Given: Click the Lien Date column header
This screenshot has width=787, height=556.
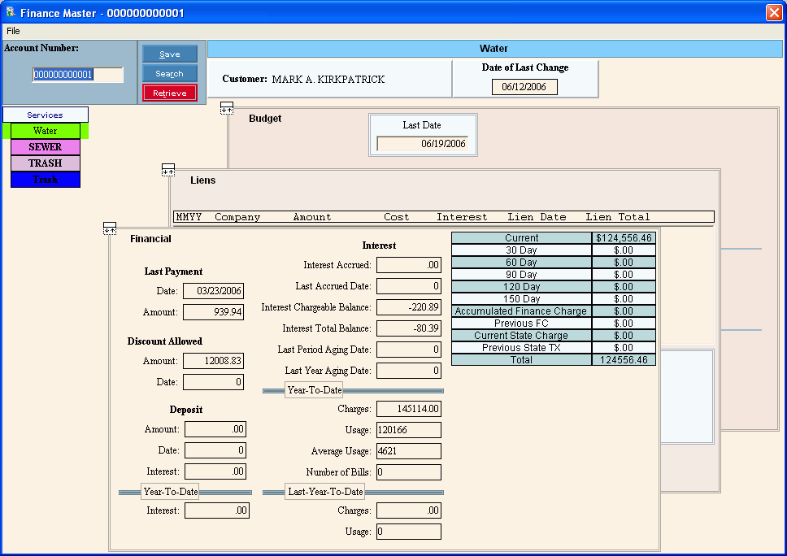Looking at the screenshot, I should pos(537,217).
